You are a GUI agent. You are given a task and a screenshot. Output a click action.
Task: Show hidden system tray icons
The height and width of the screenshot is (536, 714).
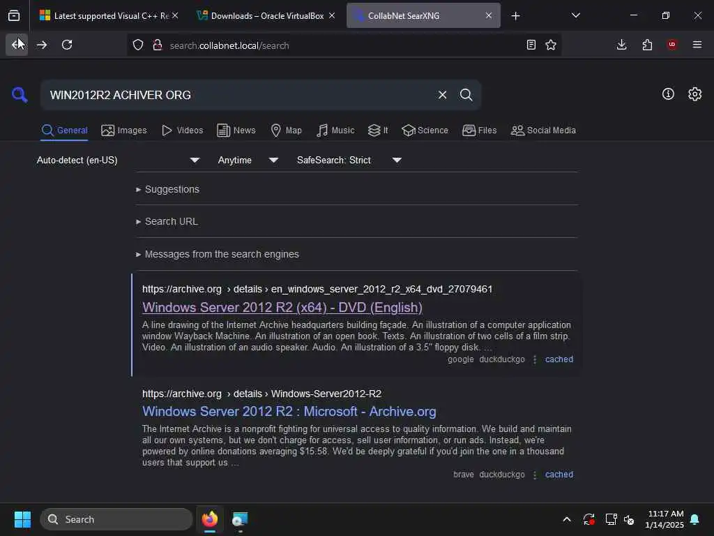click(567, 519)
